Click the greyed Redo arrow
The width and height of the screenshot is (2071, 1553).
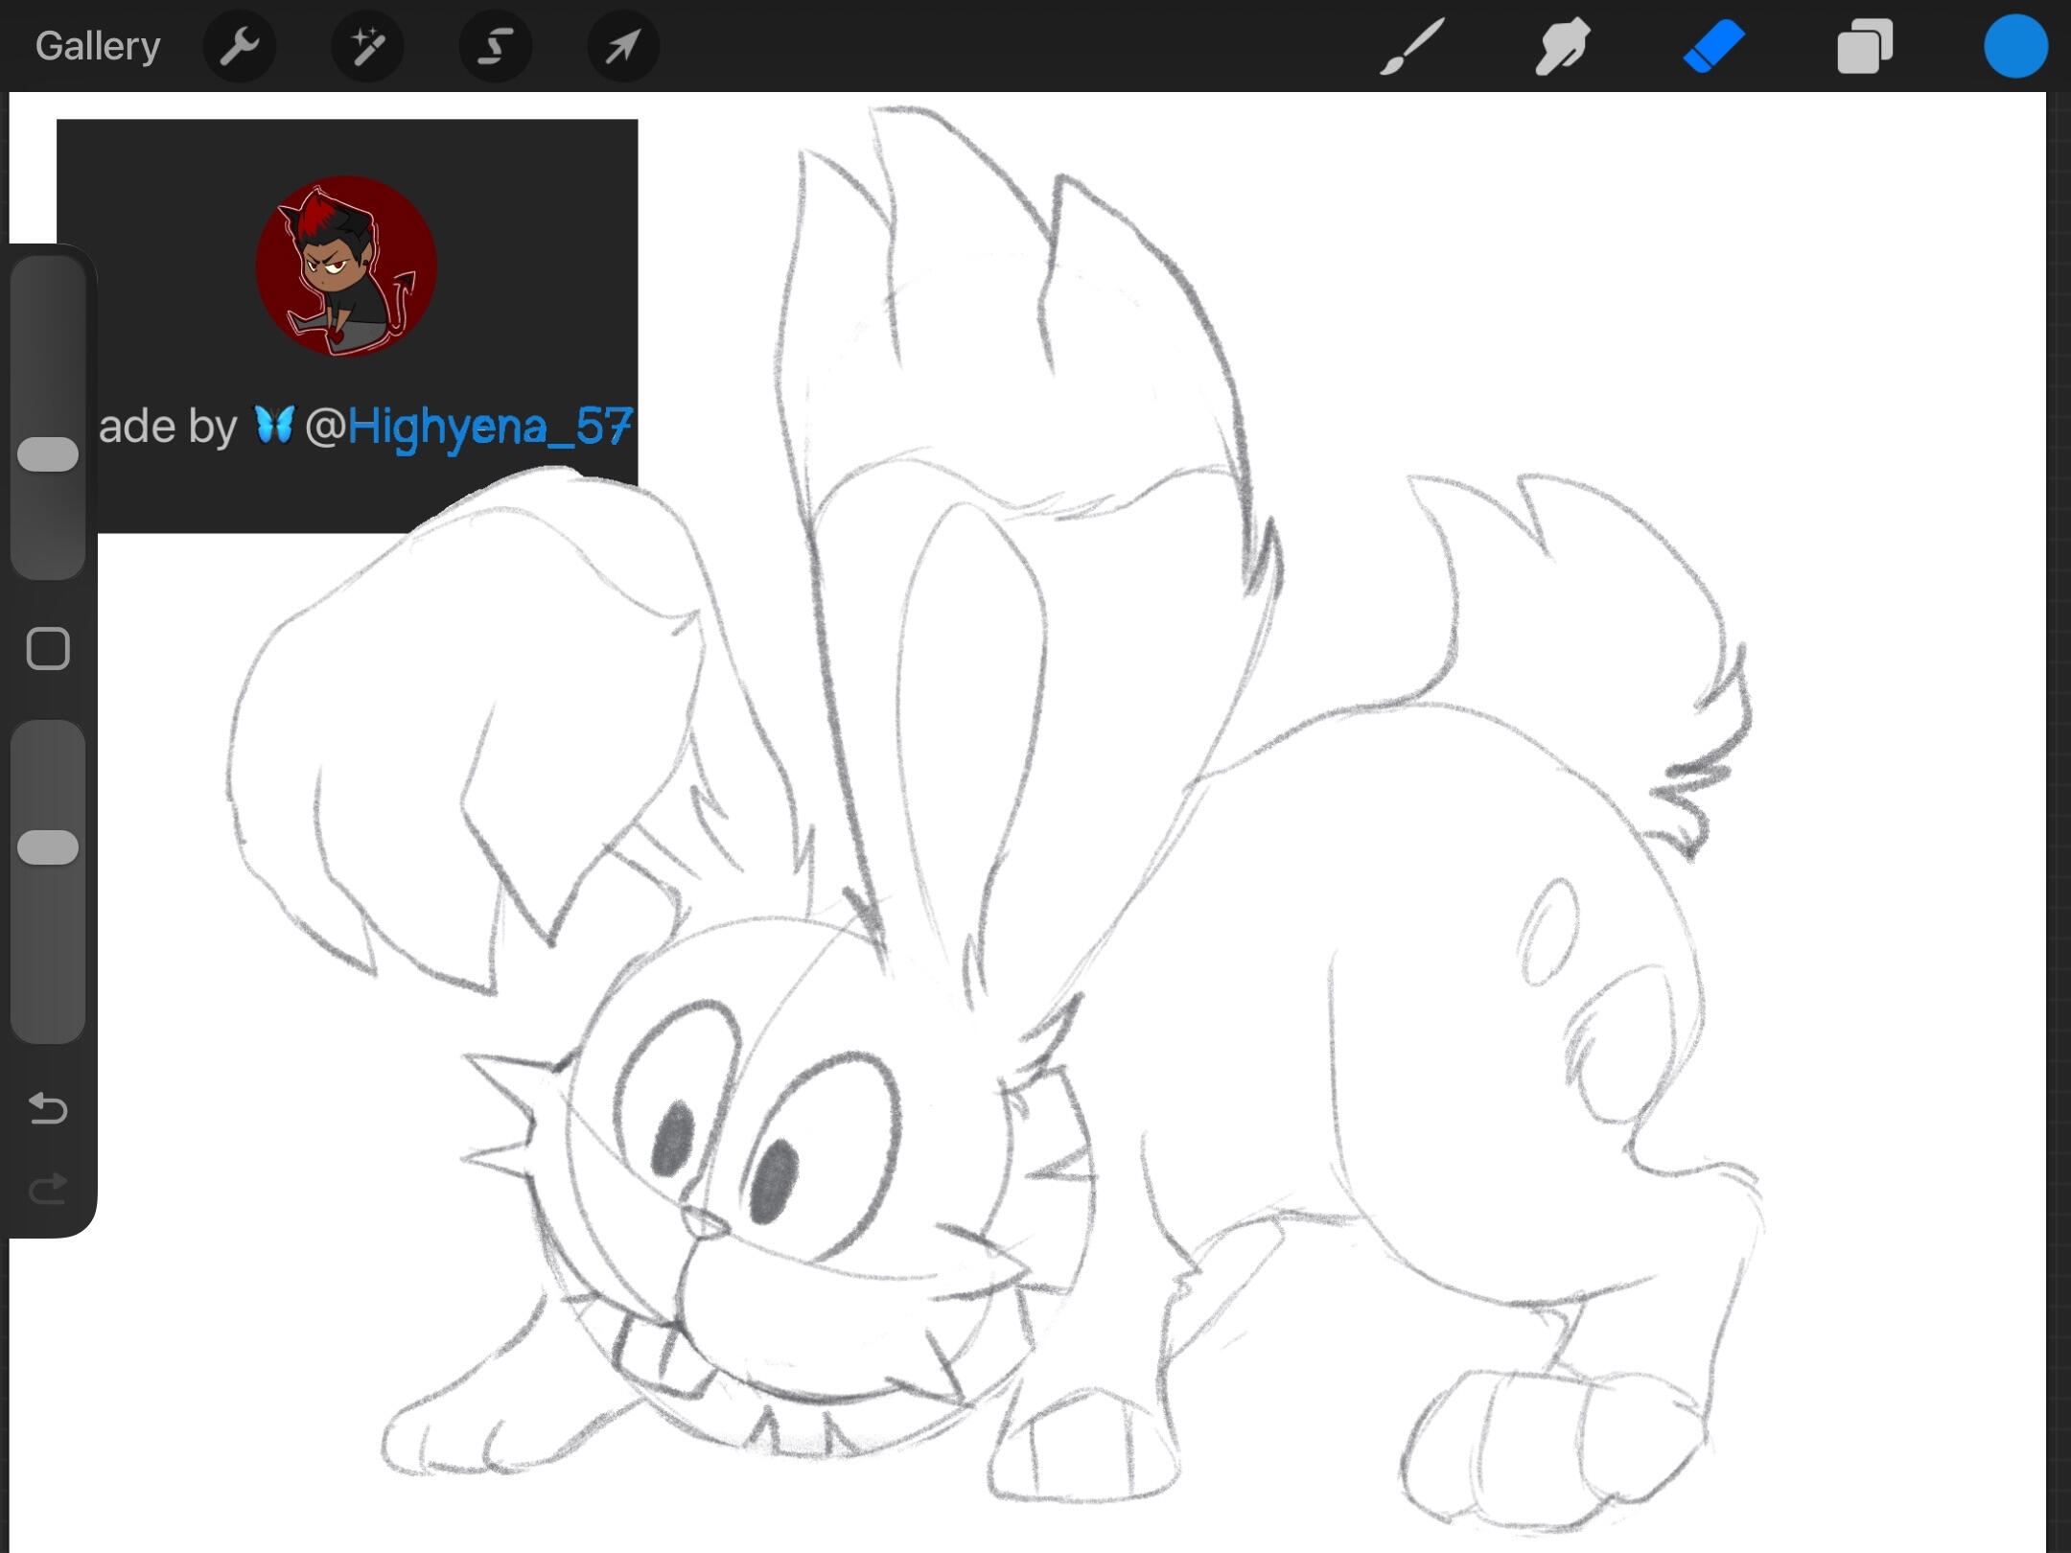[48, 1189]
